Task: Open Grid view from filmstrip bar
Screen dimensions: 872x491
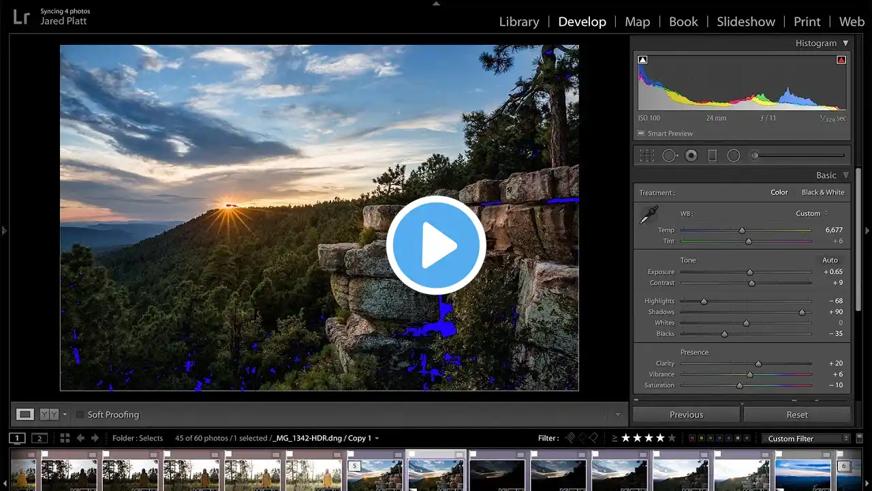Action: pyautogui.click(x=65, y=438)
